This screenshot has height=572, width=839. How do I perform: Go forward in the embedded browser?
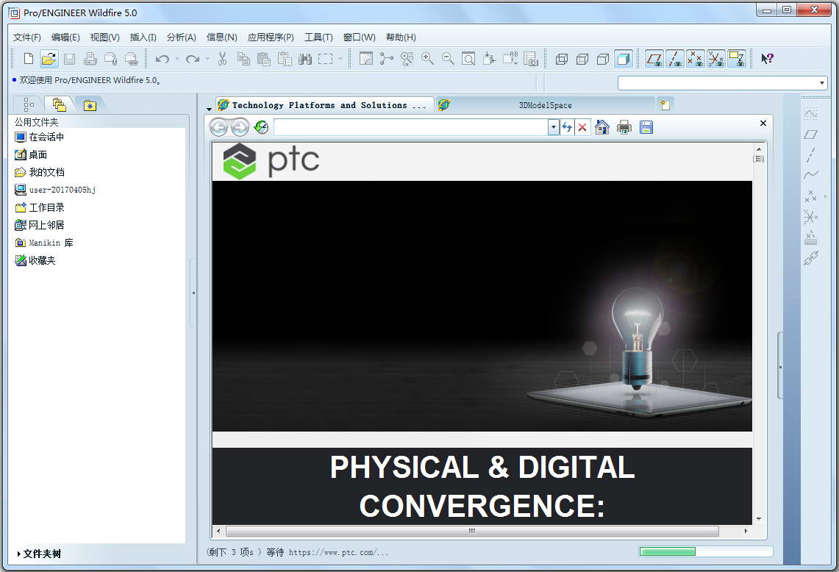240,127
